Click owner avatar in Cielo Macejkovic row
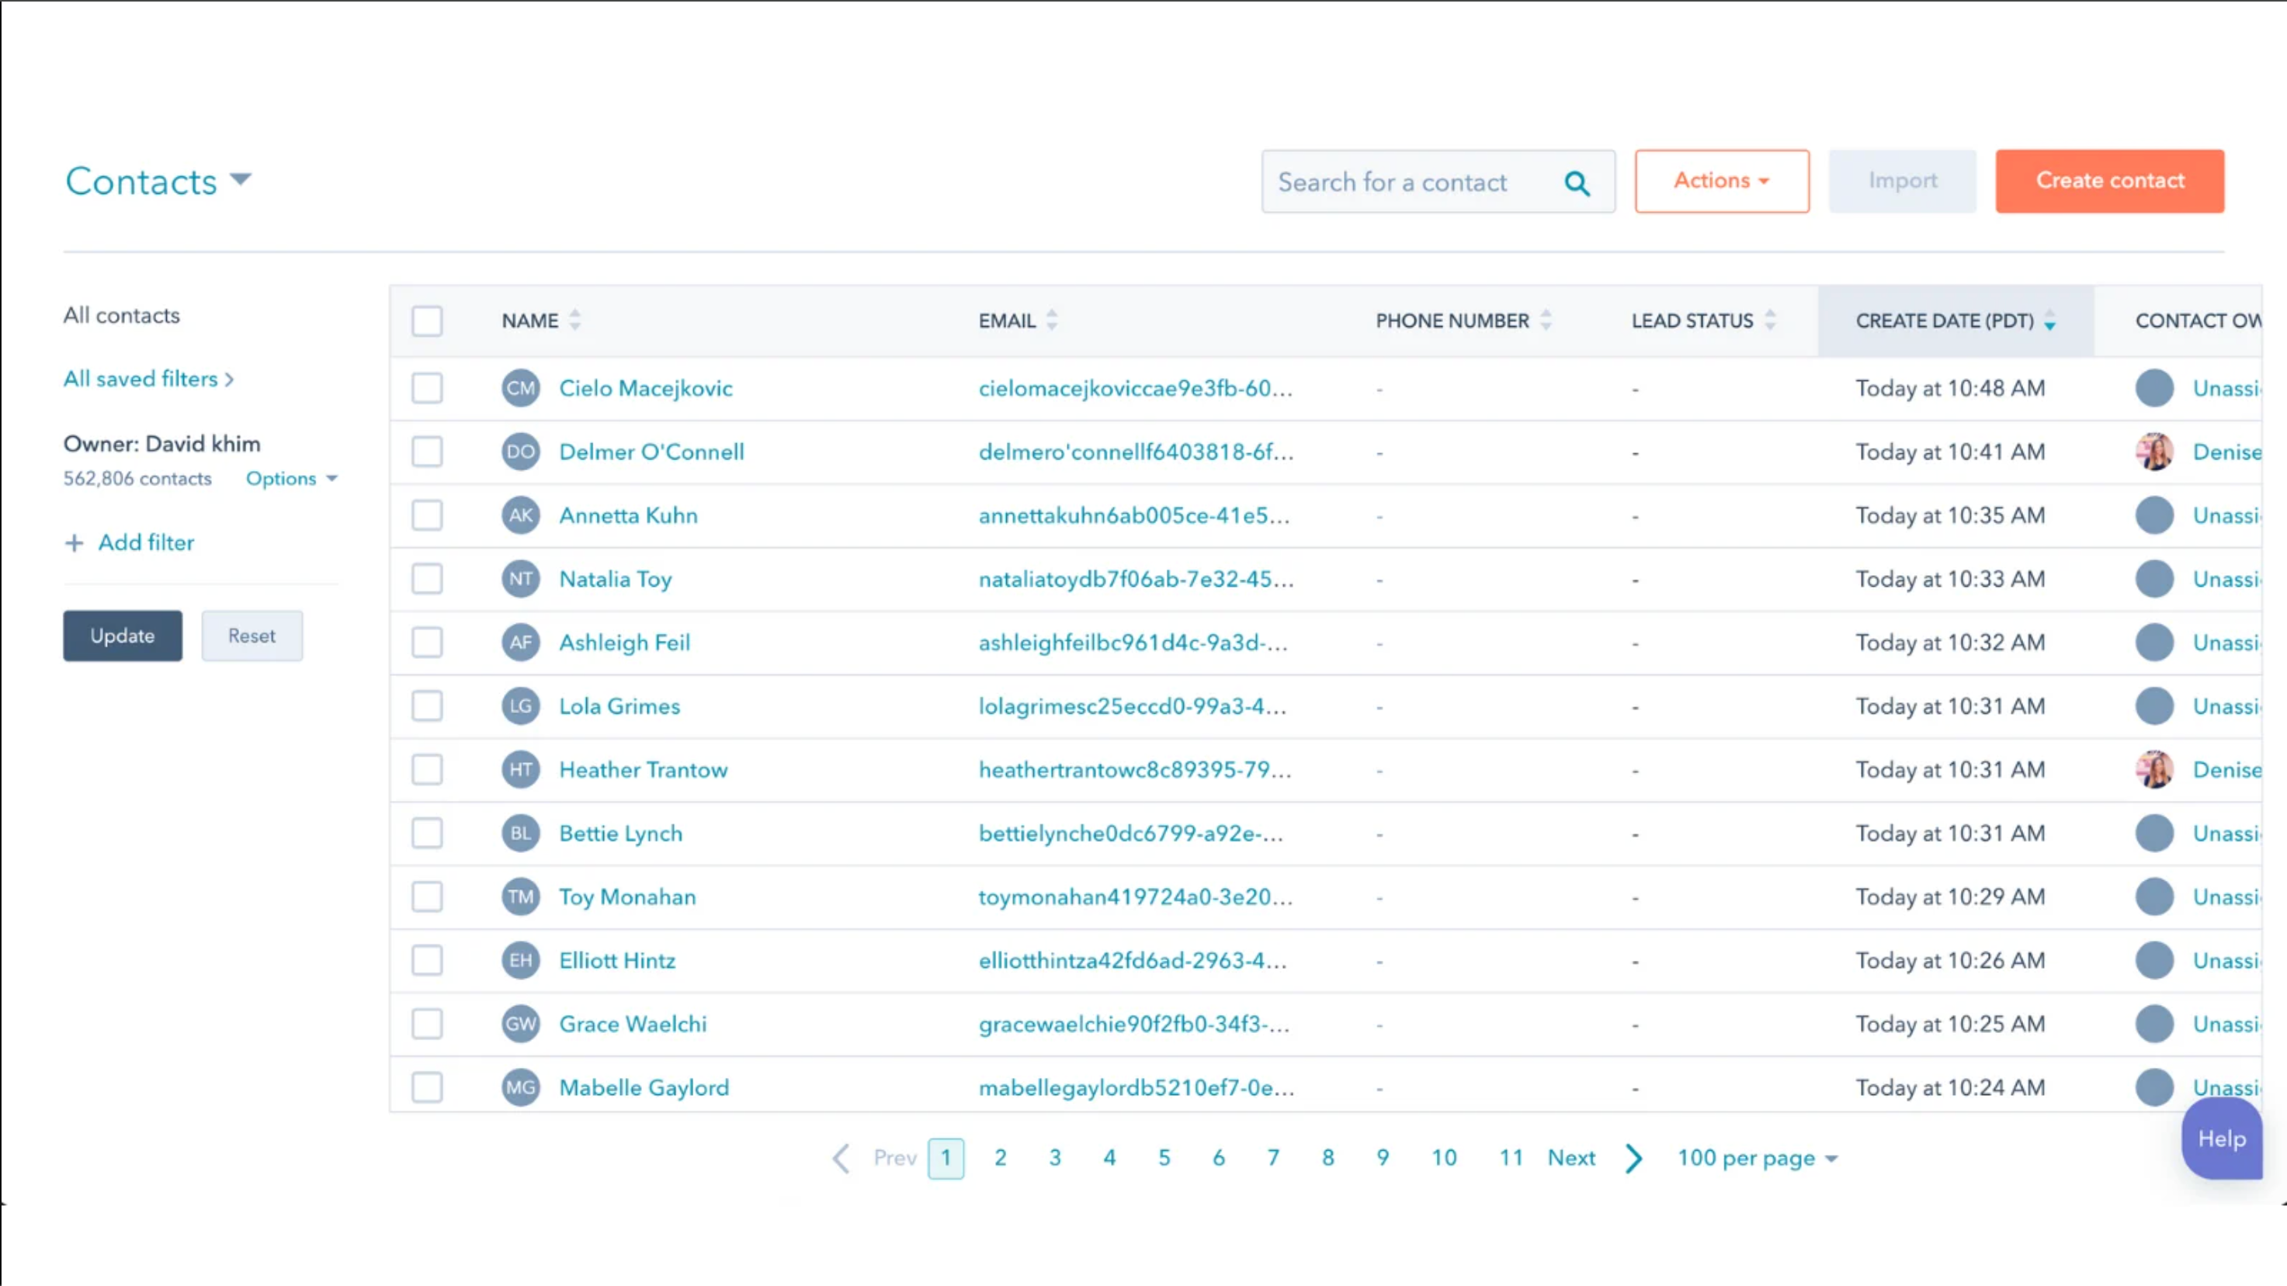Viewport: 2287px width, 1286px height. click(x=2153, y=388)
